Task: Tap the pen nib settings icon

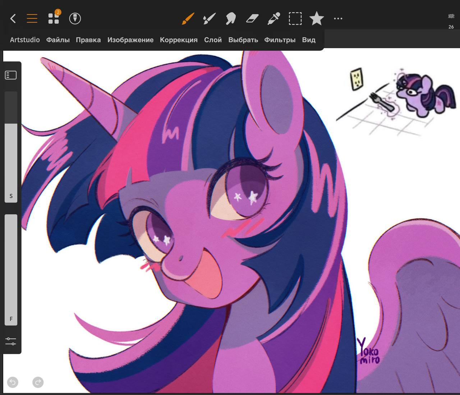Action: (x=75, y=18)
